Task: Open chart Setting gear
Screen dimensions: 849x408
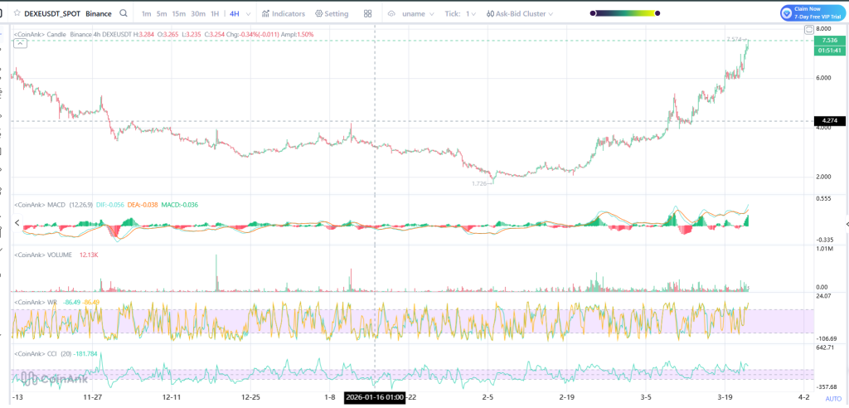Action: pos(331,14)
